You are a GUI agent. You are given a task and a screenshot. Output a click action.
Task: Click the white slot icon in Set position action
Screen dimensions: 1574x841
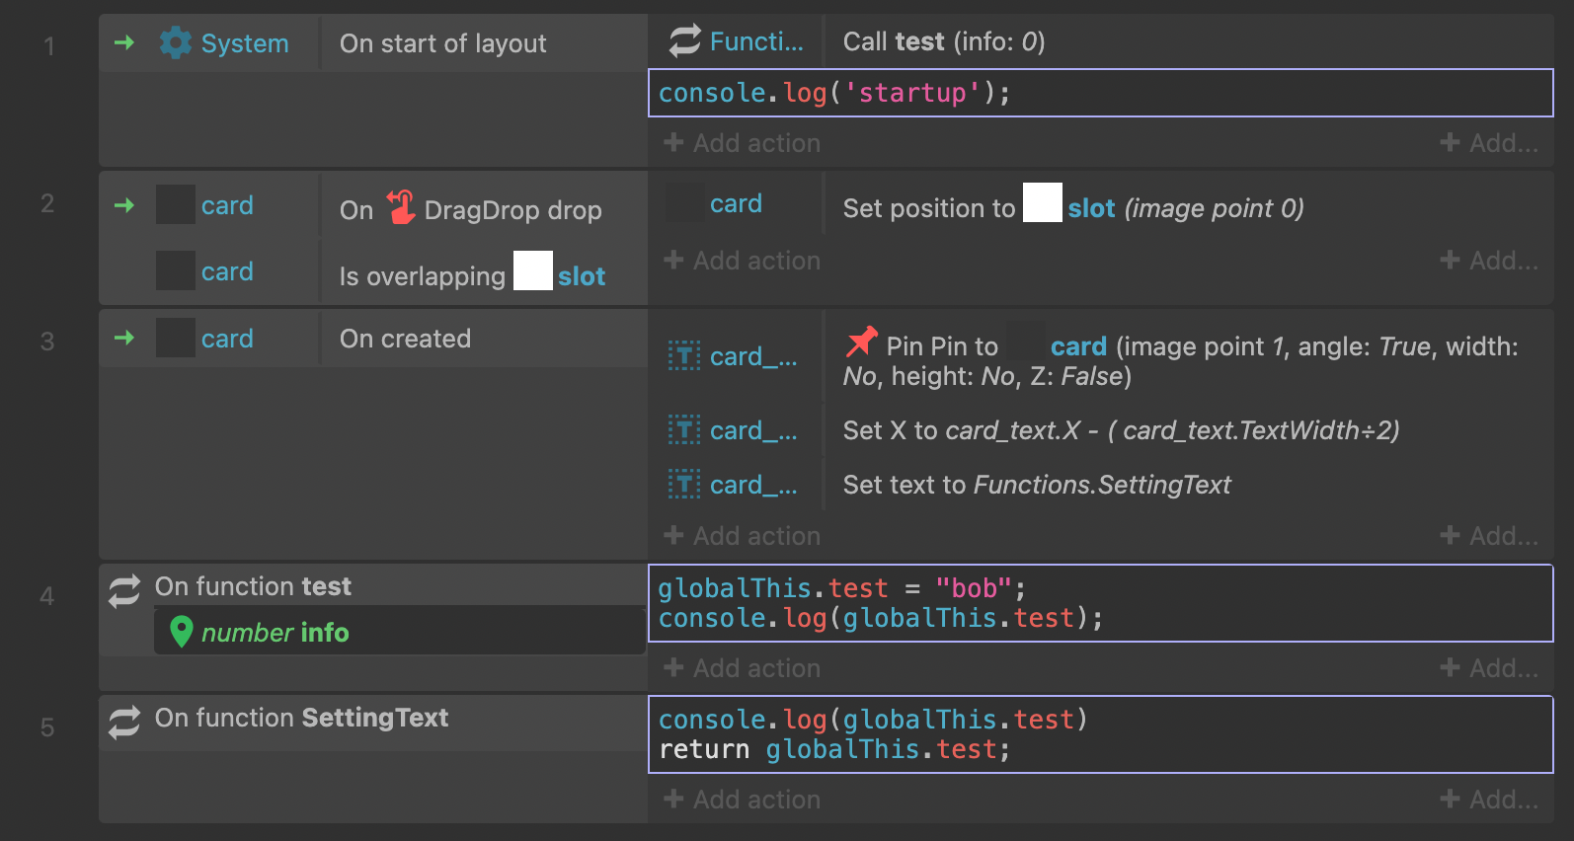(x=1043, y=202)
